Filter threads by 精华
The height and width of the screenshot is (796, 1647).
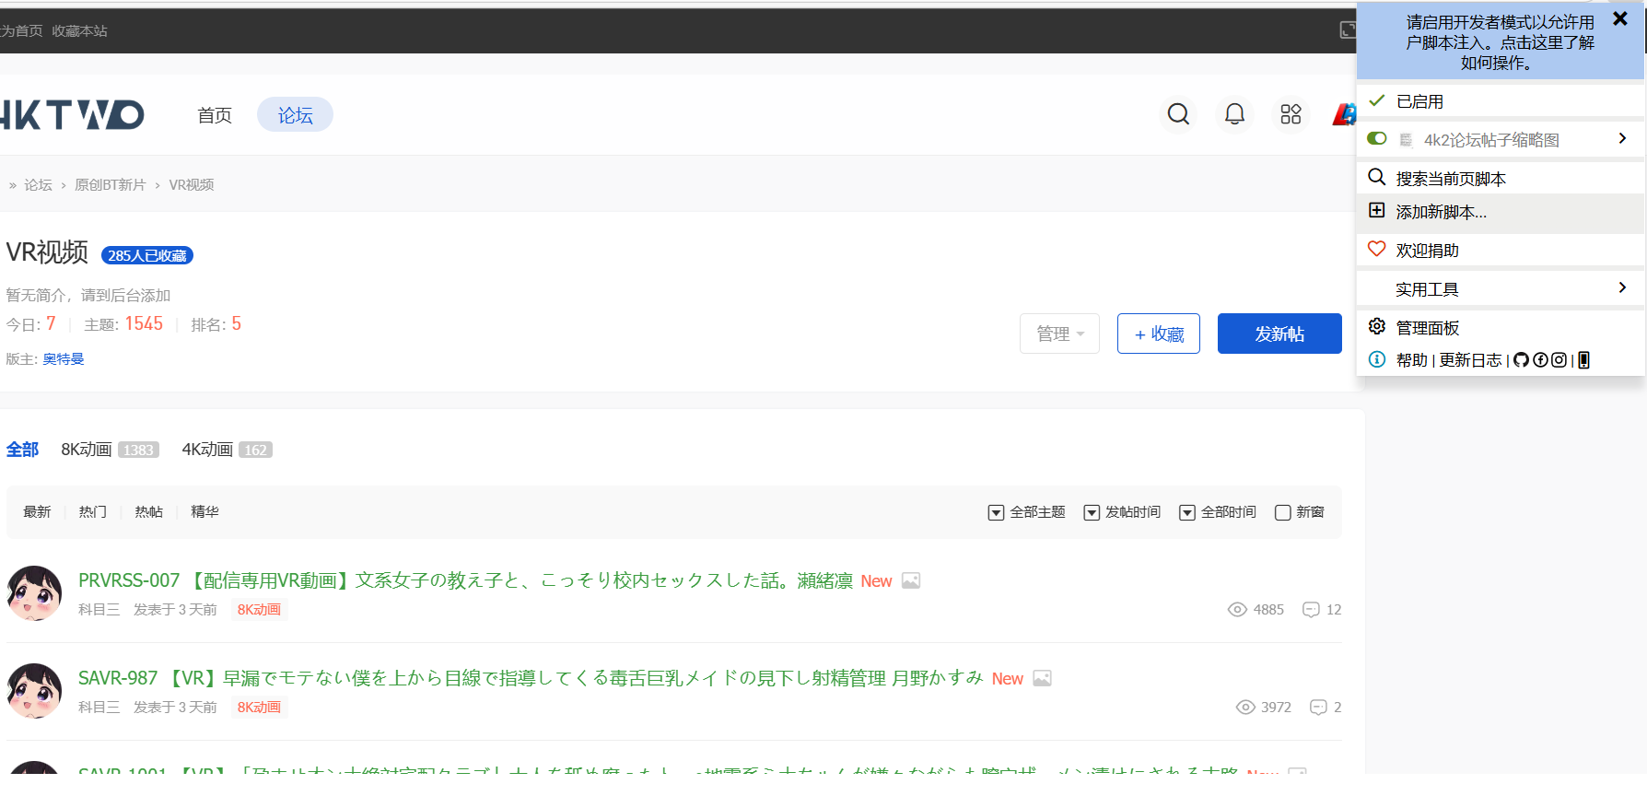pyautogui.click(x=204, y=512)
